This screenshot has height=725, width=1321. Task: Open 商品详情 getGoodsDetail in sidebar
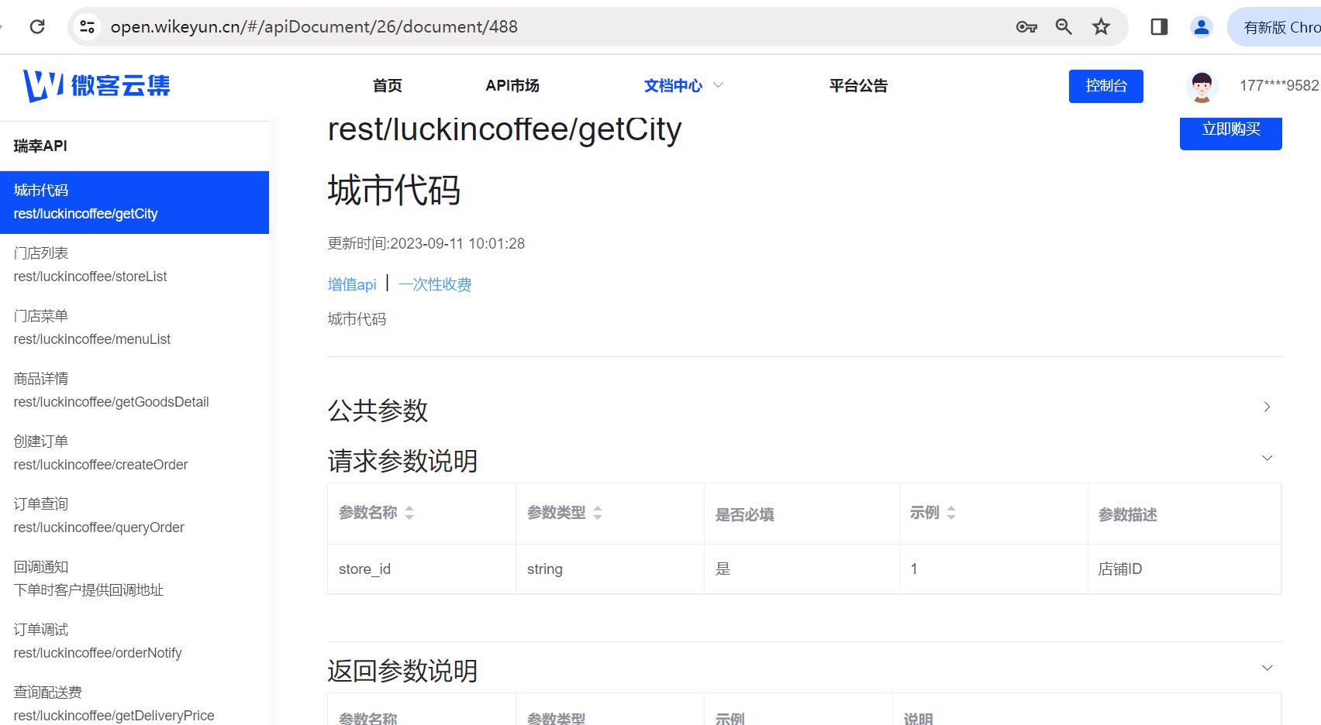[134, 390]
